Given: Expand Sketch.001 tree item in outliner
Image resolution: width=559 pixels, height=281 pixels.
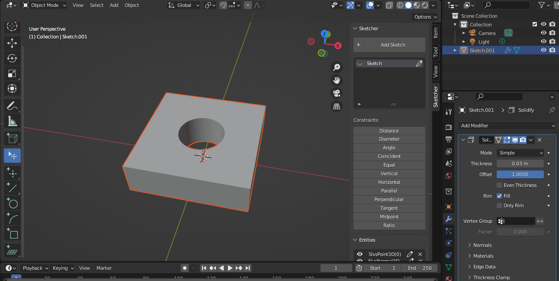Looking at the screenshot, I should click(455, 50).
